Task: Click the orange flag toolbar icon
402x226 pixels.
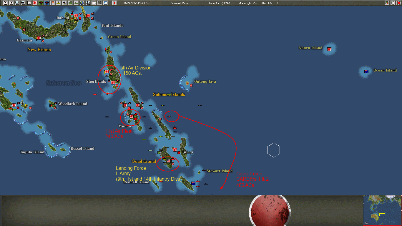Action: pyautogui.click(x=53, y=3)
